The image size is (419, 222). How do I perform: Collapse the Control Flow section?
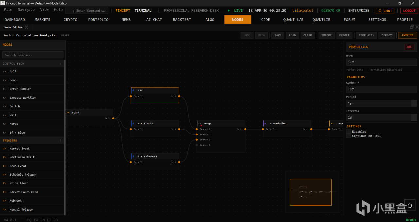pos(32,64)
